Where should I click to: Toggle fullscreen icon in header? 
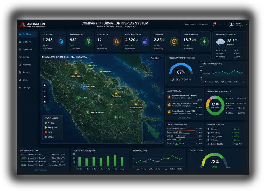[220, 25]
